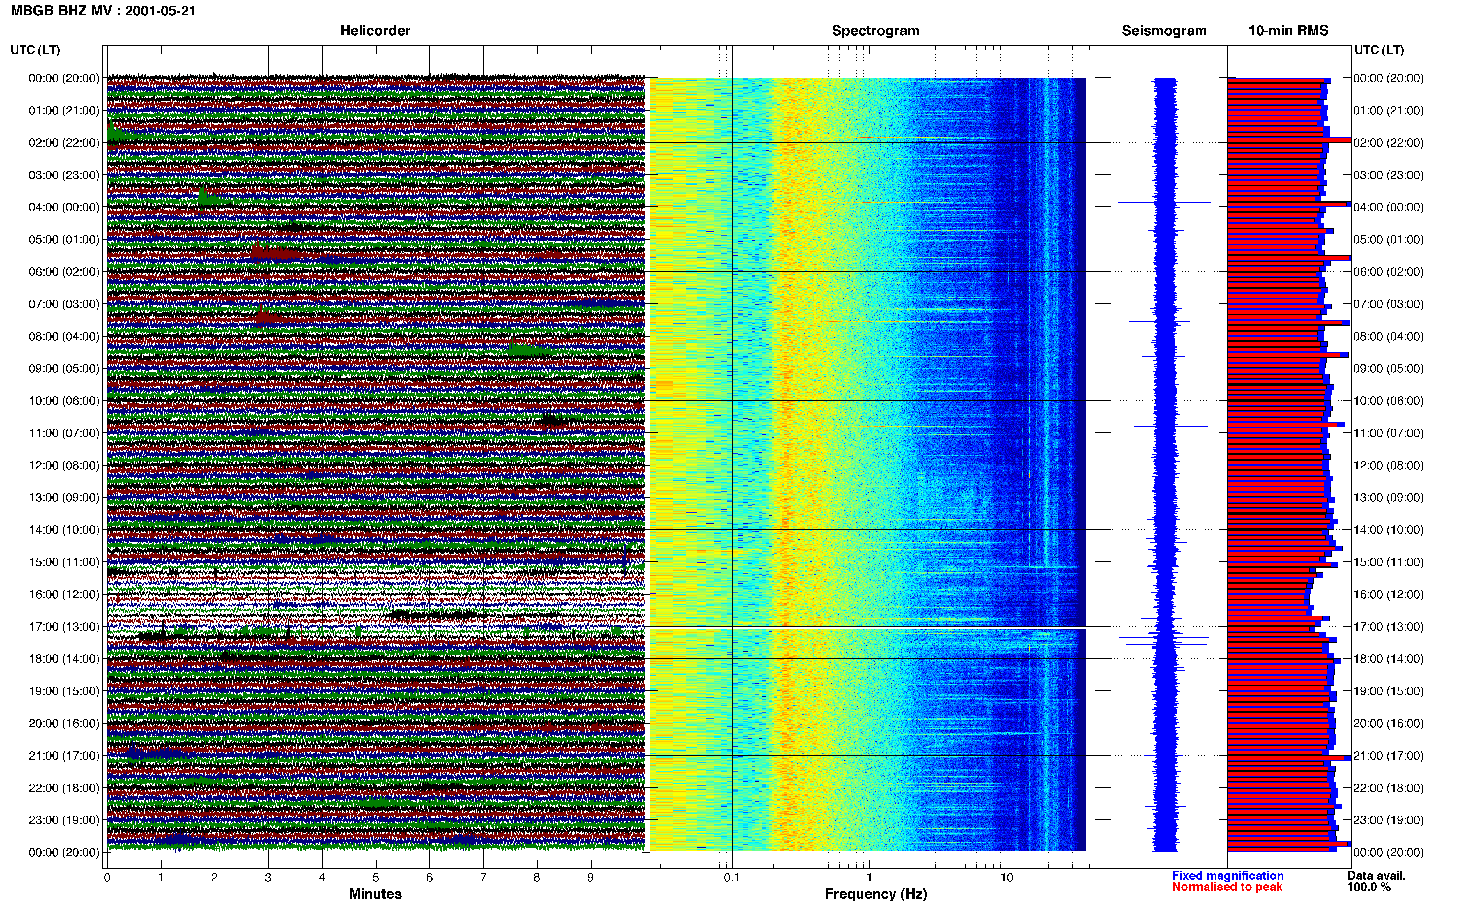Image resolution: width=1461 pixels, height=914 pixels.
Task: Click the '9' minutes tick label
Action: click(590, 878)
